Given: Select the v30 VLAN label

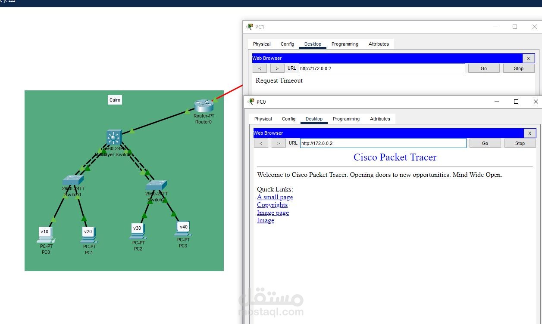Looking at the screenshot, I should point(137,228).
